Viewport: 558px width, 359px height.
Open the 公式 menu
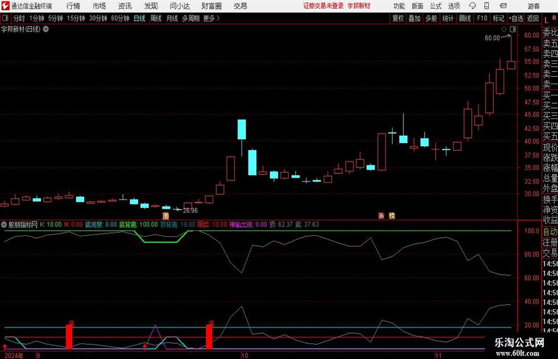(436, 6)
